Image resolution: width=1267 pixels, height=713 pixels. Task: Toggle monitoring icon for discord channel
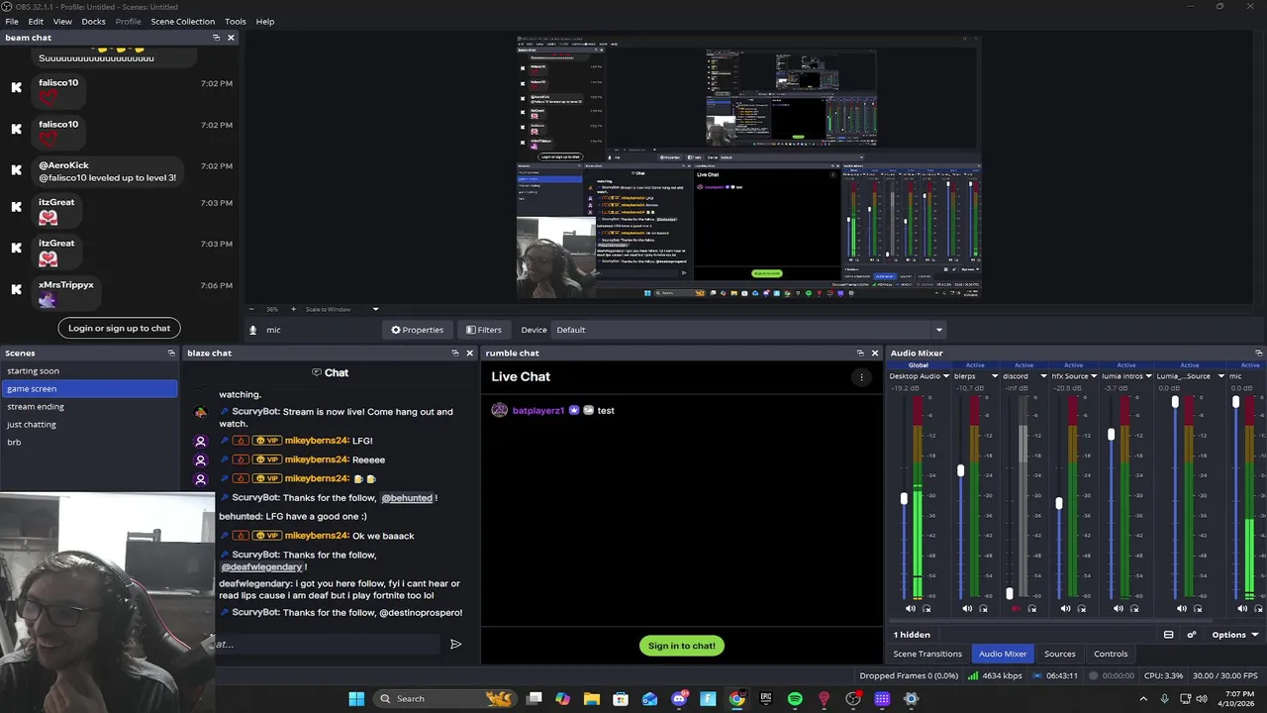(x=1031, y=609)
